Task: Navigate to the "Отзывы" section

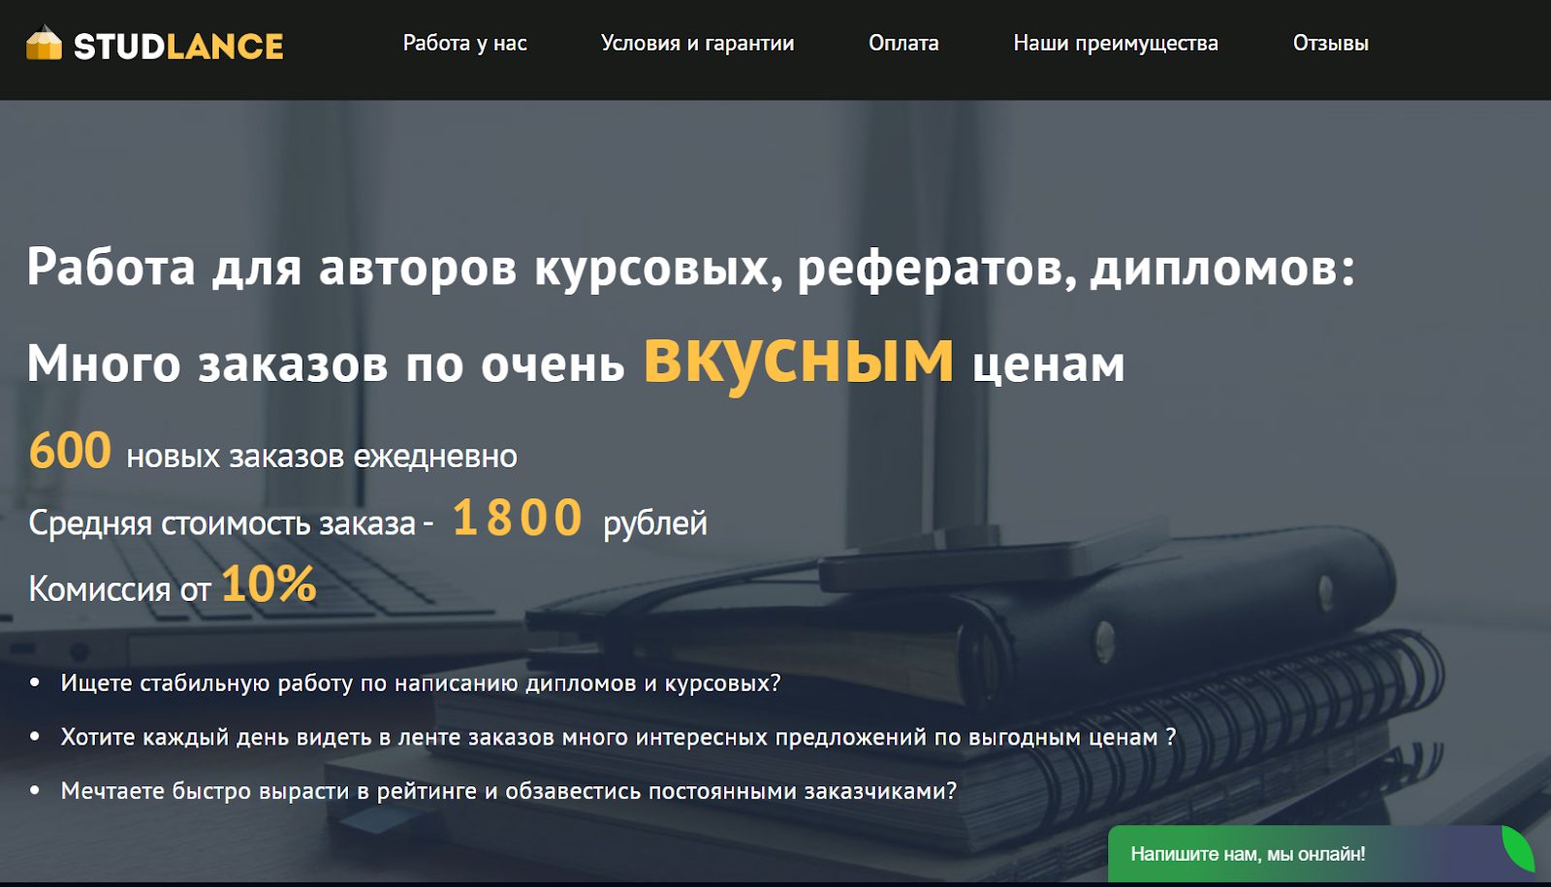Action: coord(1331,43)
